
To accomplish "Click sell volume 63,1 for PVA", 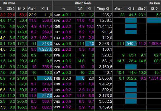I will pos(133,55).
